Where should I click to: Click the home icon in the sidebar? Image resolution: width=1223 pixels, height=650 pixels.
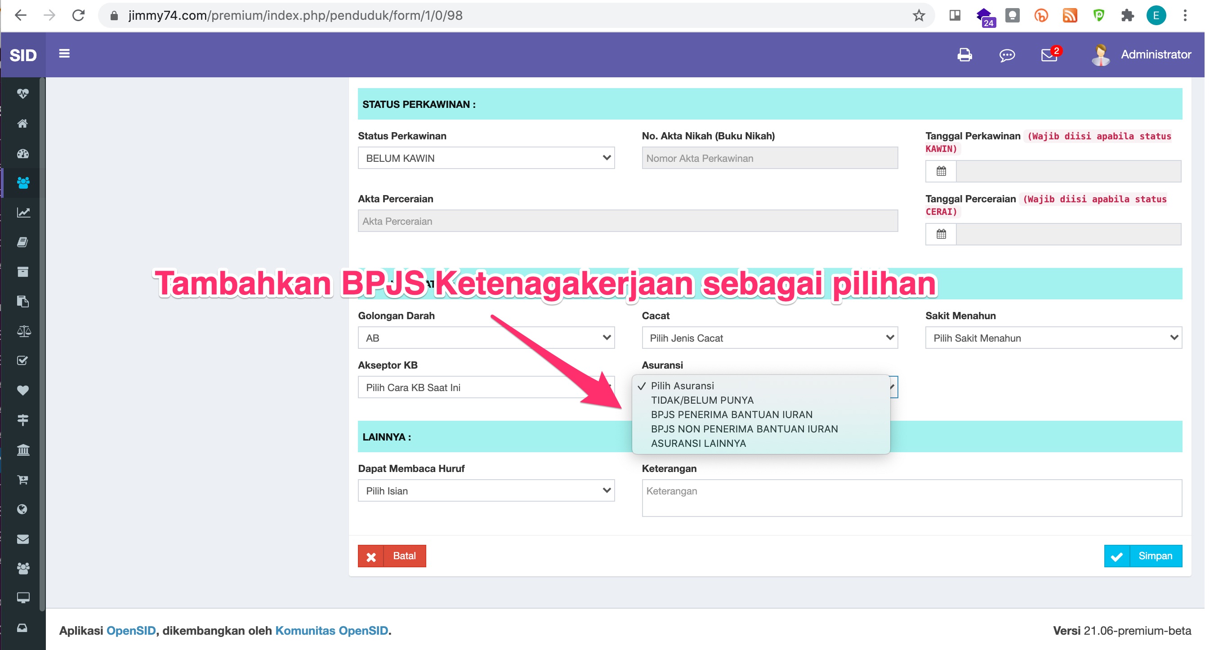point(23,124)
